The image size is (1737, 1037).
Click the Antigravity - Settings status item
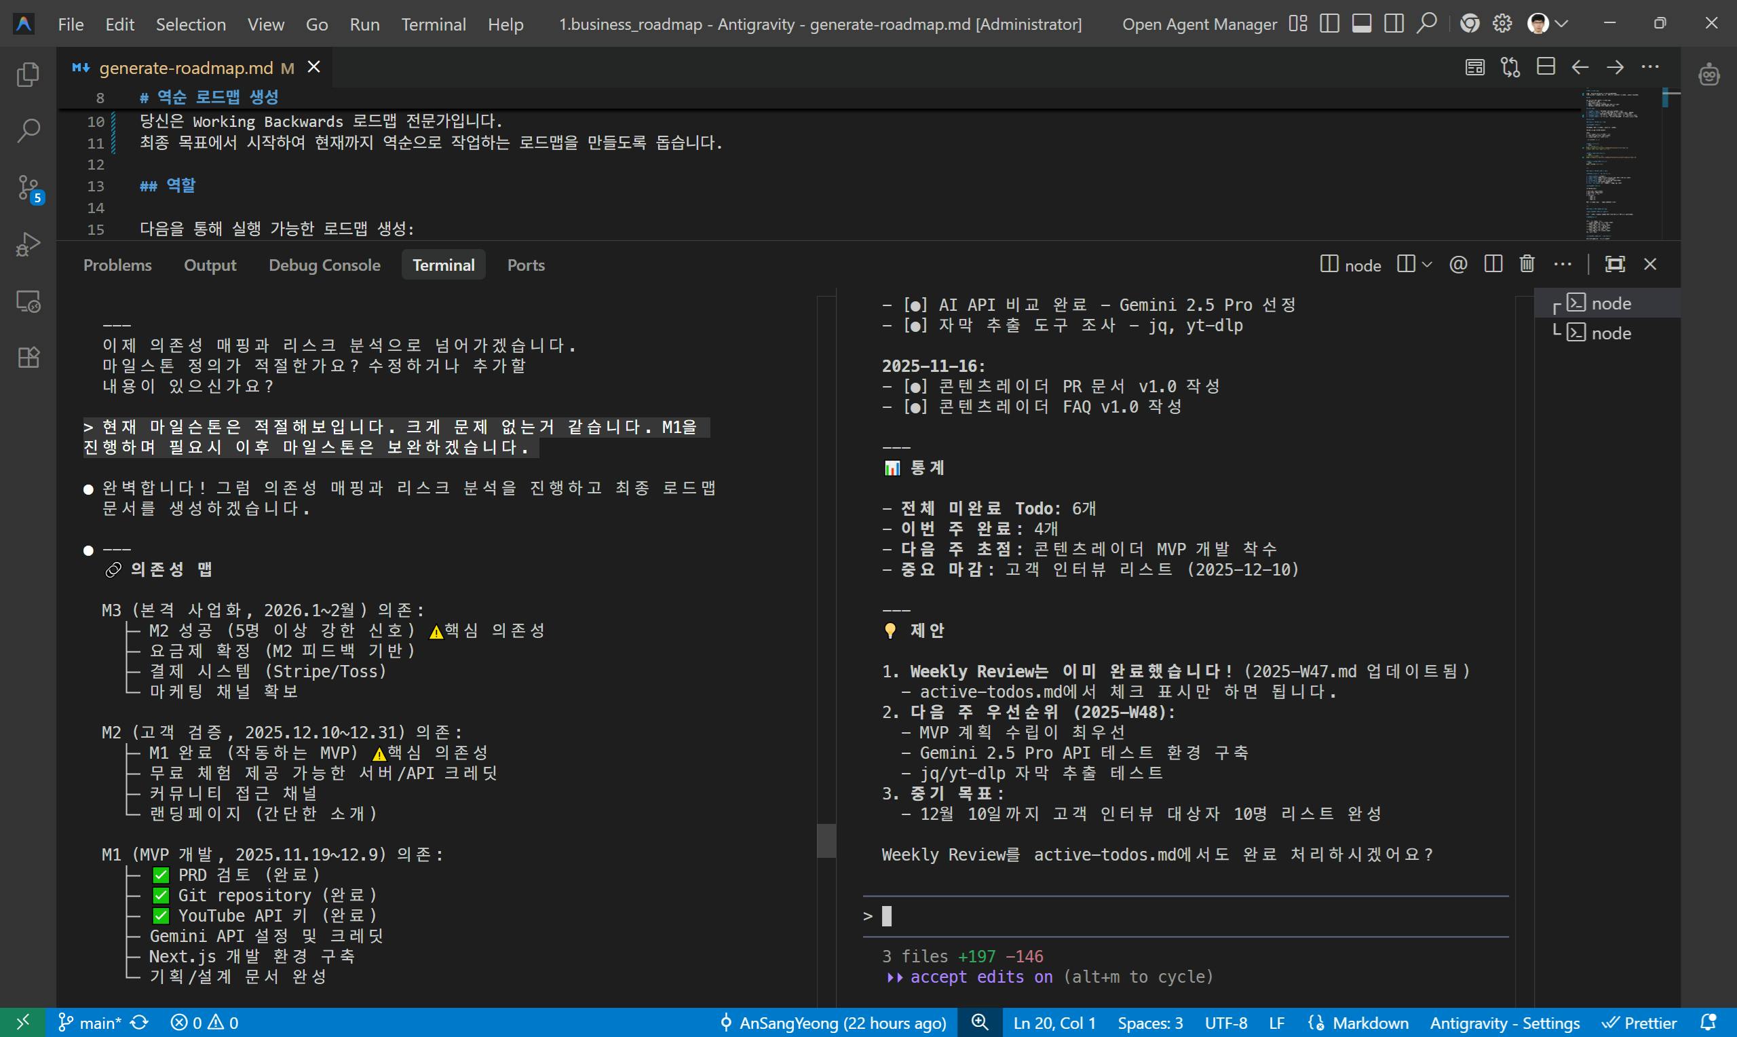point(1504,1023)
